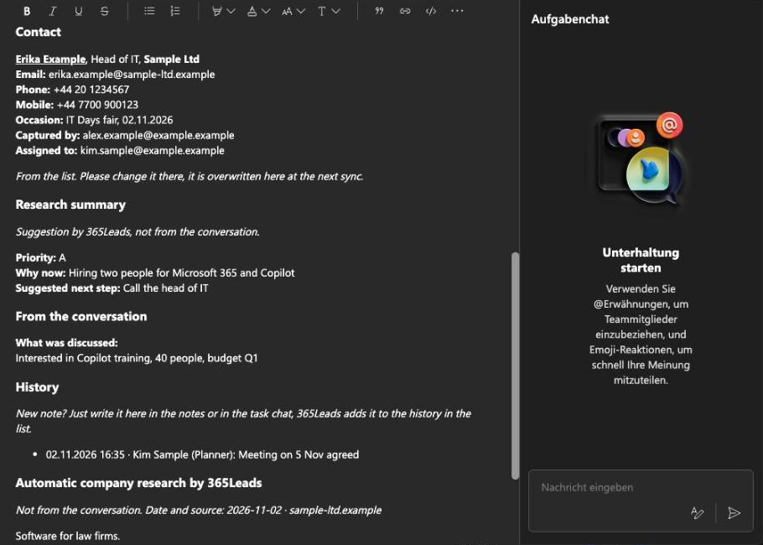Click the text style T icon
This screenshot has width=763, height=545.
[x=322, y=11]
